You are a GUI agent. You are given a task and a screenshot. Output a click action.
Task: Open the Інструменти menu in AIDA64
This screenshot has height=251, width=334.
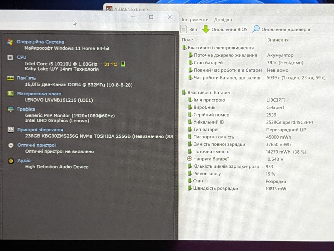tap(195, 20)
